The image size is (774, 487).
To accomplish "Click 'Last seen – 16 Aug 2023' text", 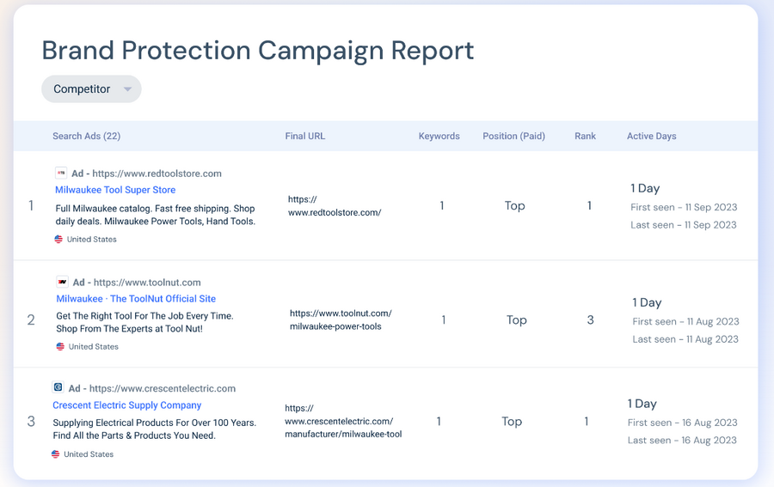I will tap(682, 441).
